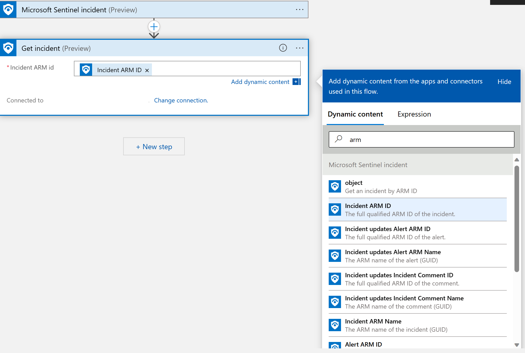Click shield icon beside 'Incident updates Alert ARM Name'
The image size is (525, 353).
tap(335, 256)
